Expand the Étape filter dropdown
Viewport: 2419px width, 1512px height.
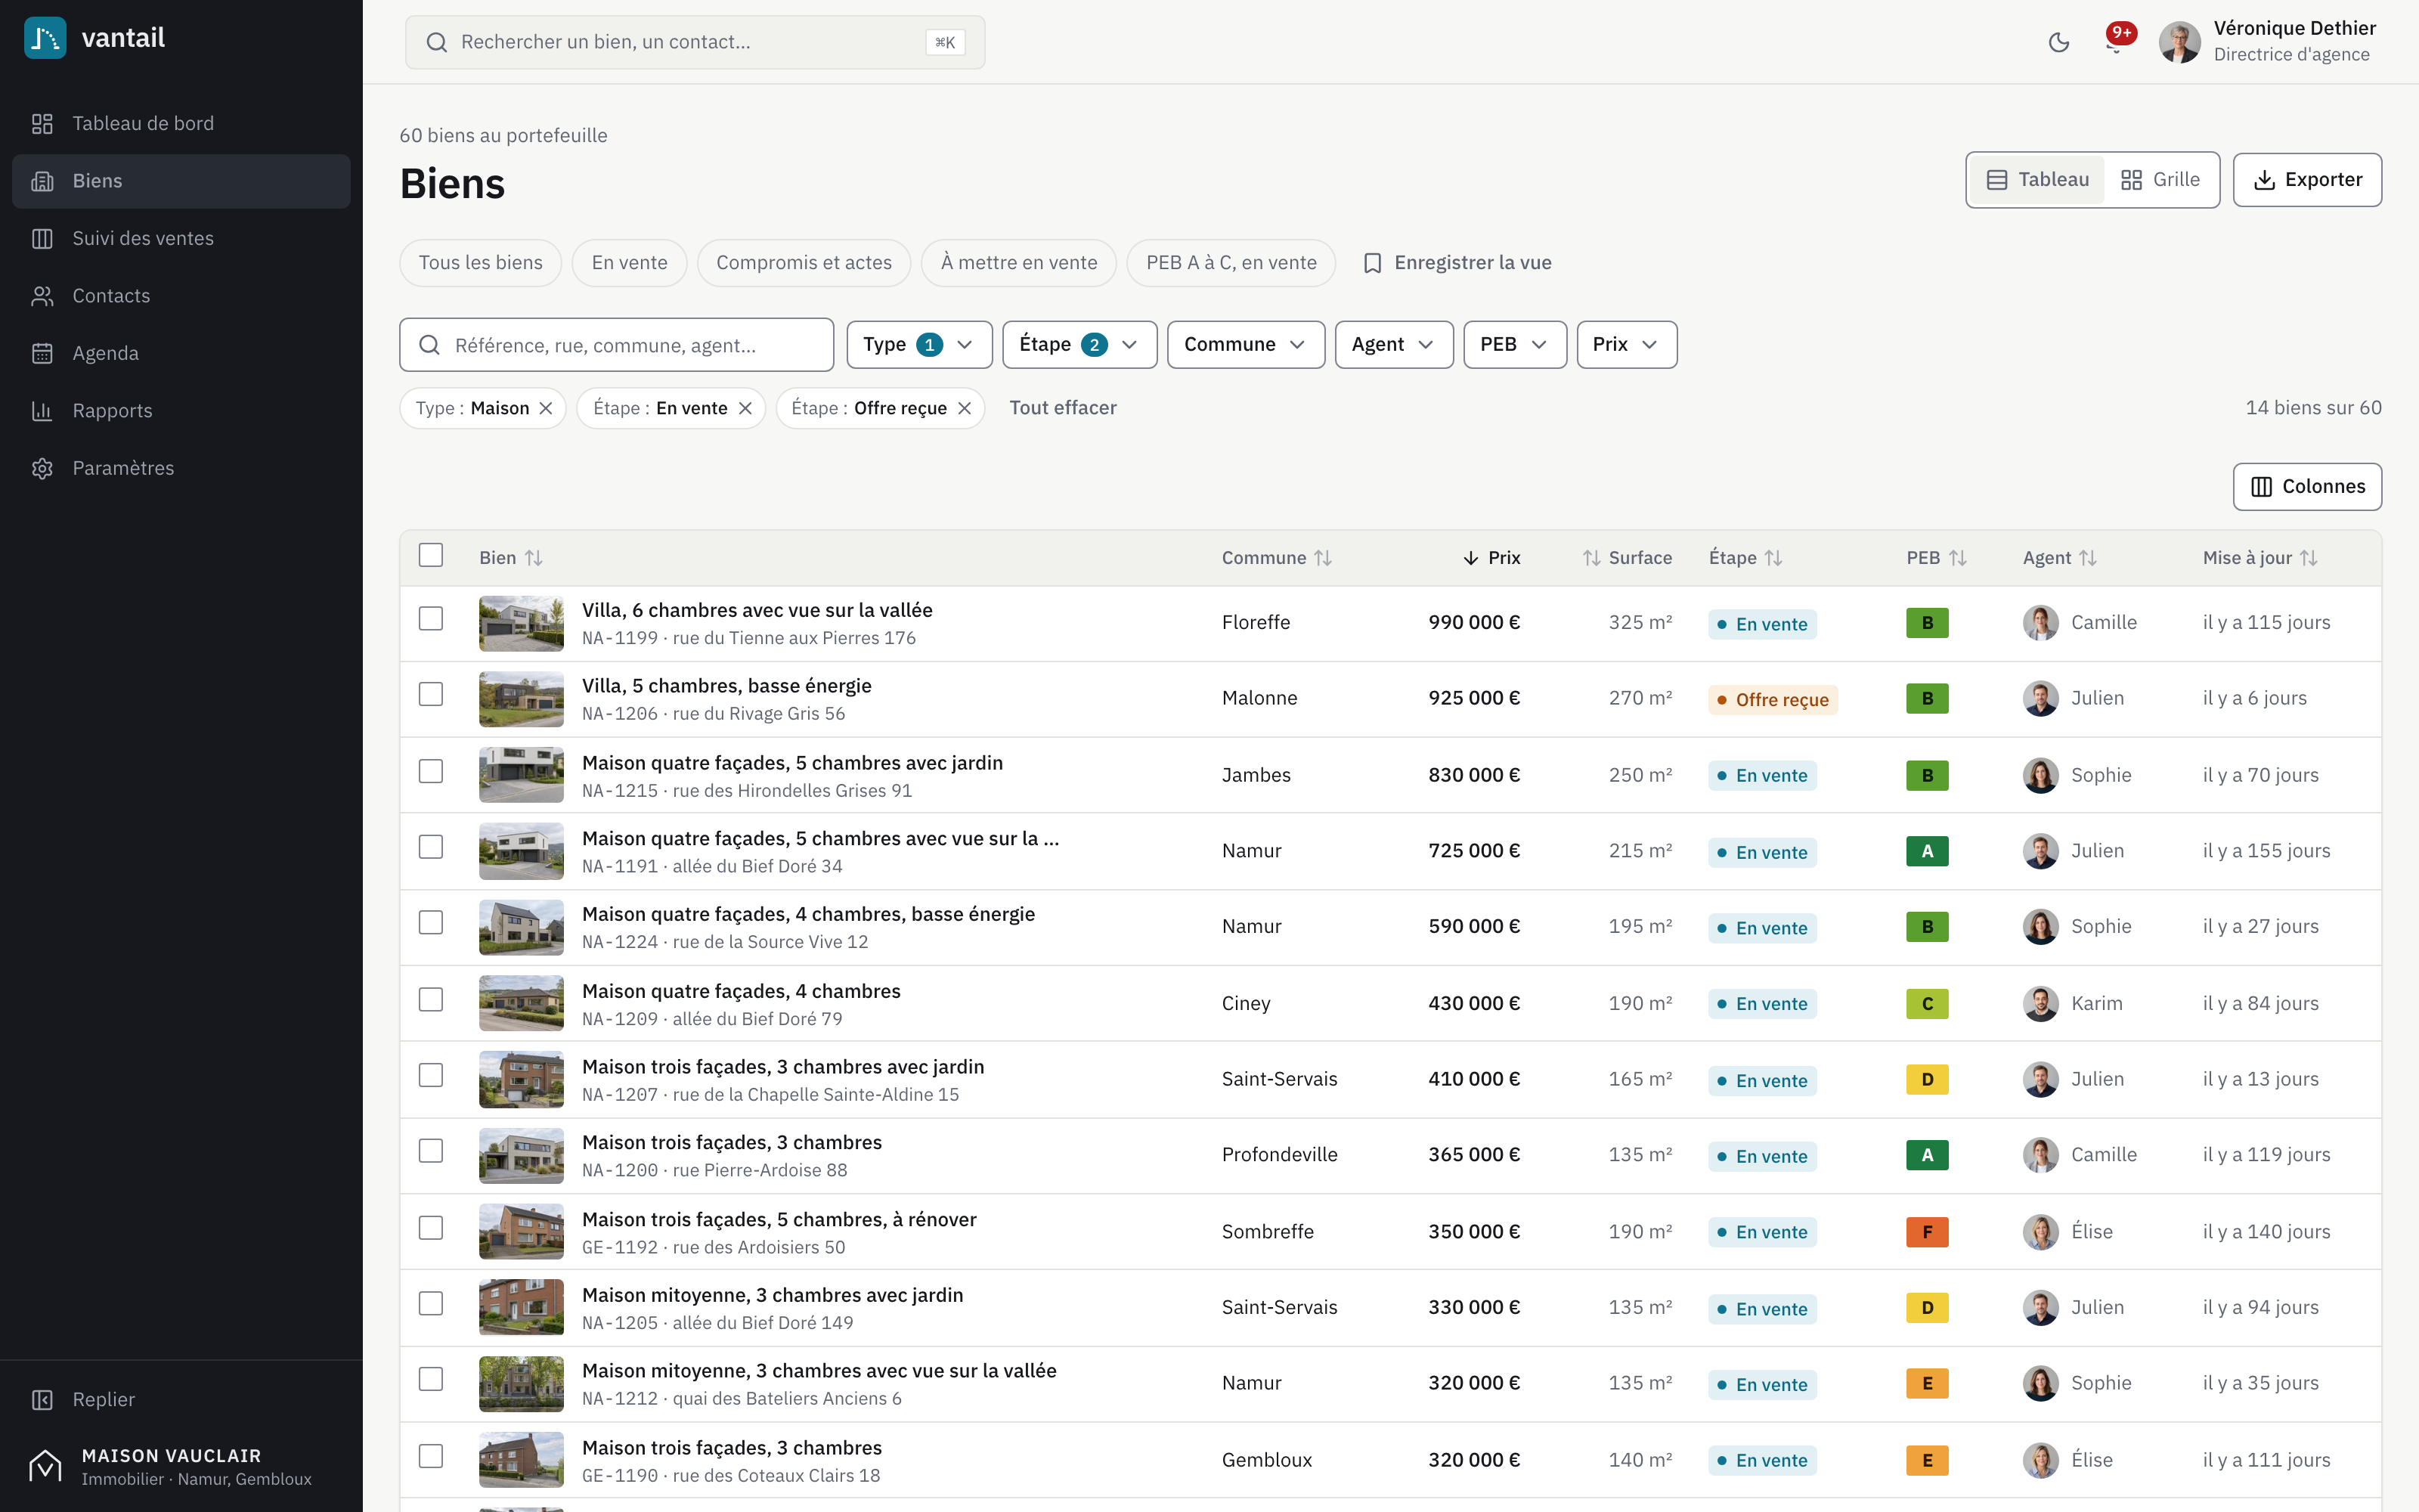click(x=1079, y=345)
